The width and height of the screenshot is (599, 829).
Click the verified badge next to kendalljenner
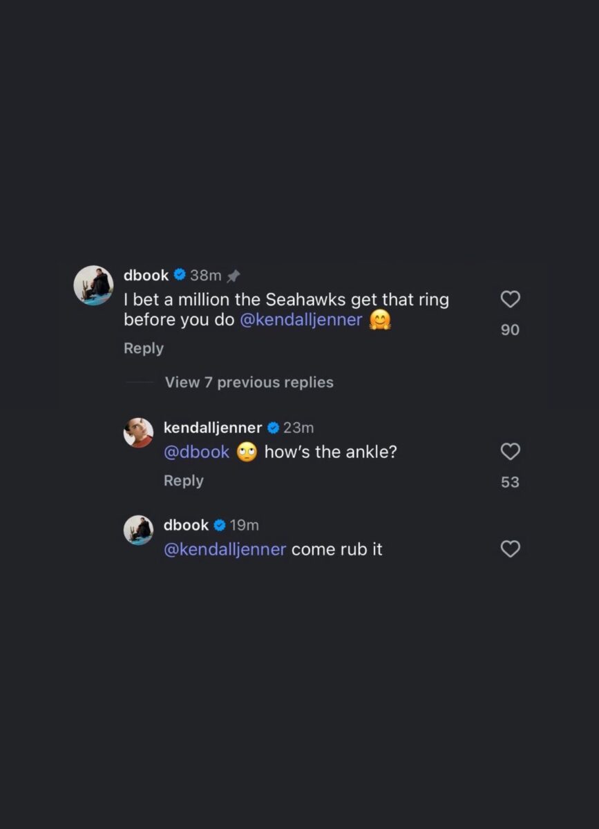tap(273, 427)
